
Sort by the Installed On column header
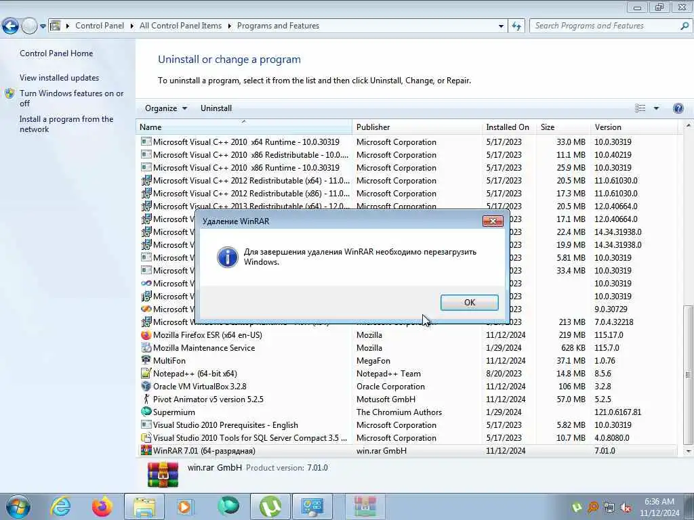click(x=508, y=127)
